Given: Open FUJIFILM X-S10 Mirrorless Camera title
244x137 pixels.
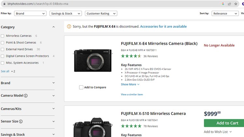Looking at the screenshot, I should click(x=153, y=114).
